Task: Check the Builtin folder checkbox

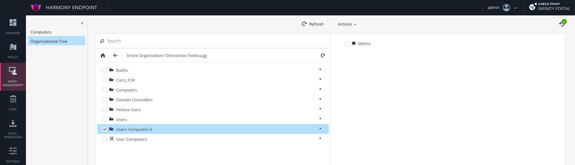Action: (104, 70)
